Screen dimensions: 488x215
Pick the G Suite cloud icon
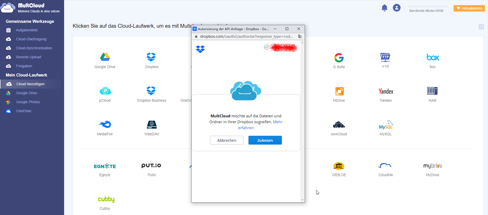pyautogui.click(x=339, y=58)
